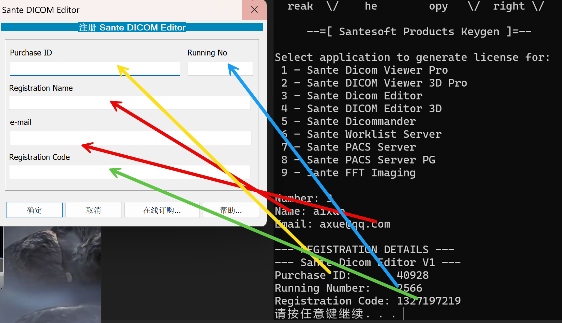Close the Sante DICOM Editor dialog
This screenshot has width=562, height=323.
coord(254,10)
